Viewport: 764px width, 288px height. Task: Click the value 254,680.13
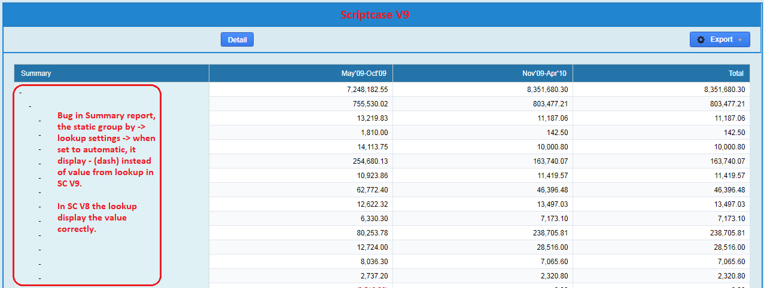[371, 161]
